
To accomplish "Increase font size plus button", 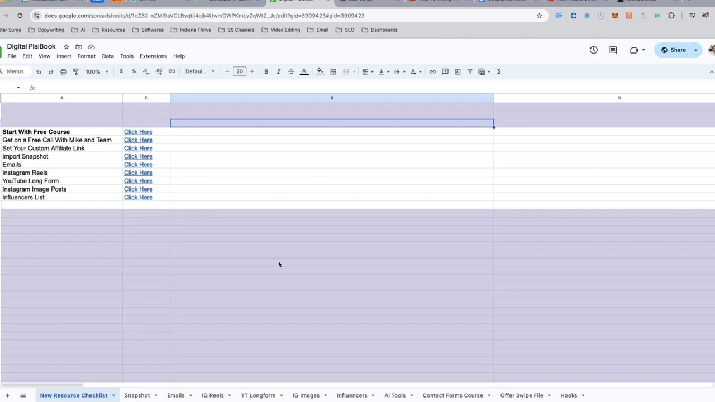I will 252,71.
